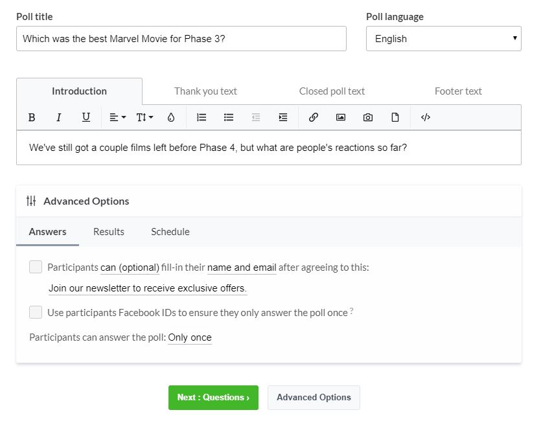Insert an image using the picture icon

point(341,117)
